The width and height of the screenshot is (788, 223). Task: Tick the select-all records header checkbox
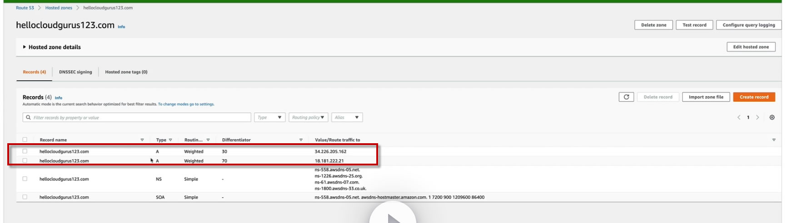(x=25, y=140)
